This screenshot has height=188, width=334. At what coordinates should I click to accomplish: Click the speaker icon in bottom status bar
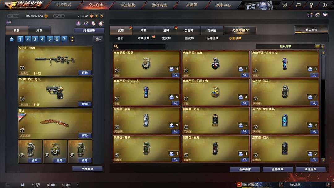(x=67, y=185)
